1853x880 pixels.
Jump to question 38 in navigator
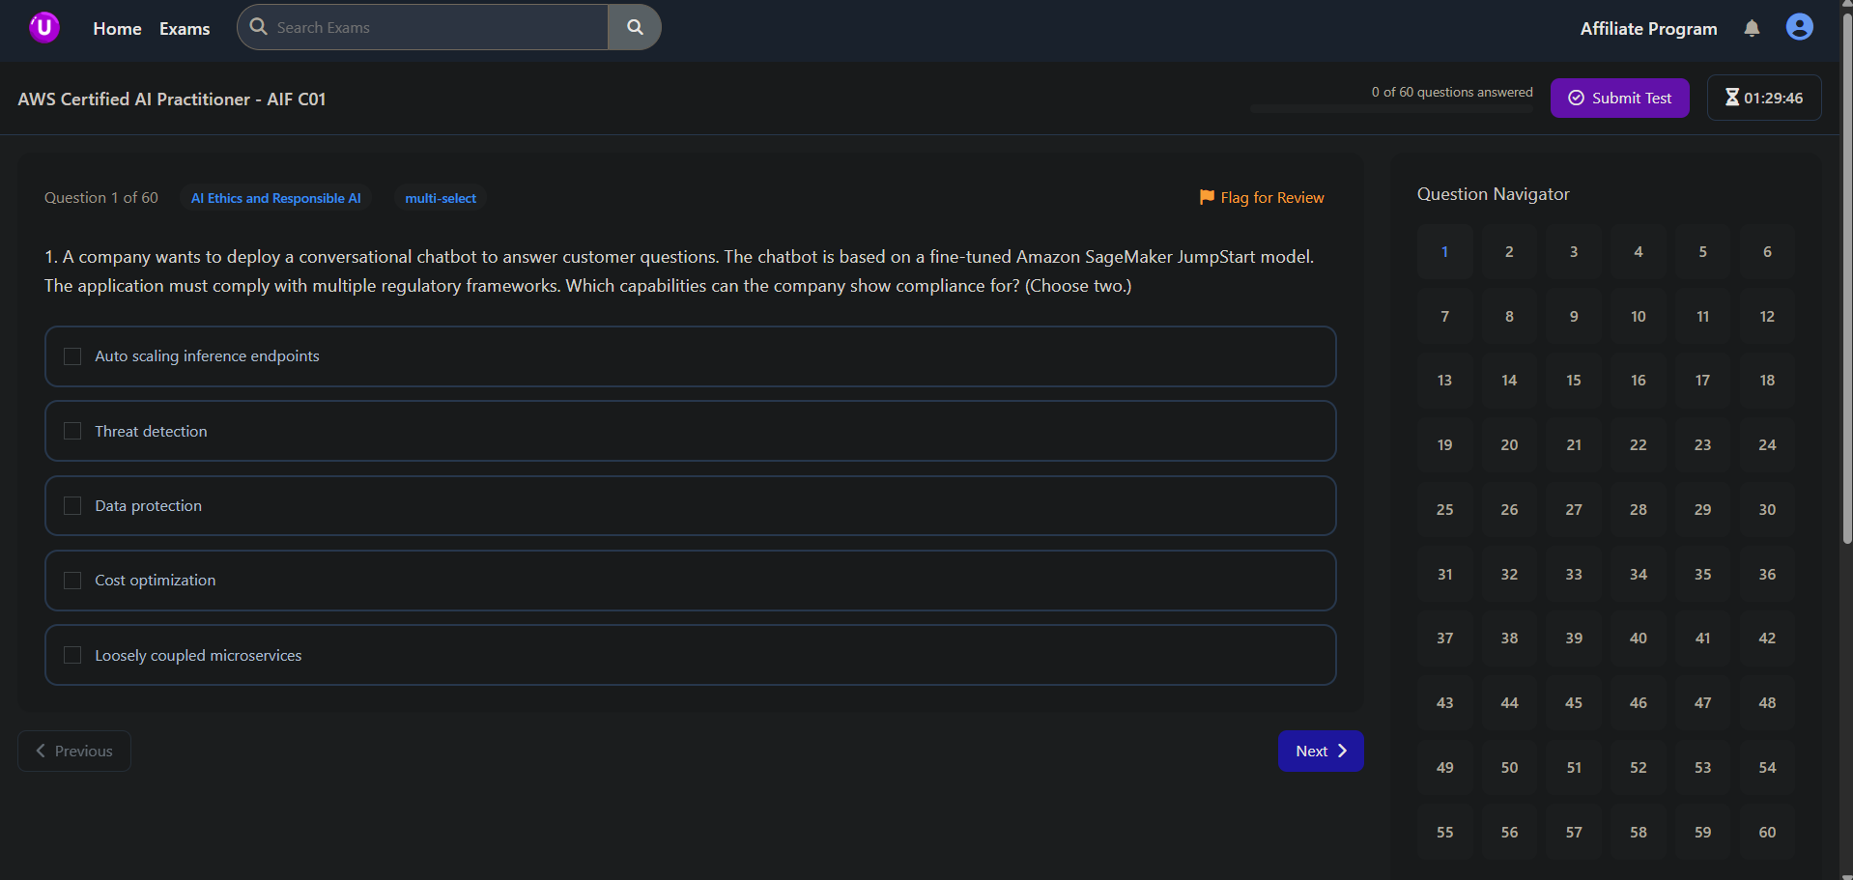(1509, 639)
